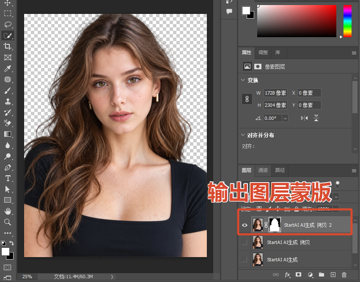The width and height of the screenshot is (360, 282).
Task: Click the create new layer icon
Action: [333, 274]
